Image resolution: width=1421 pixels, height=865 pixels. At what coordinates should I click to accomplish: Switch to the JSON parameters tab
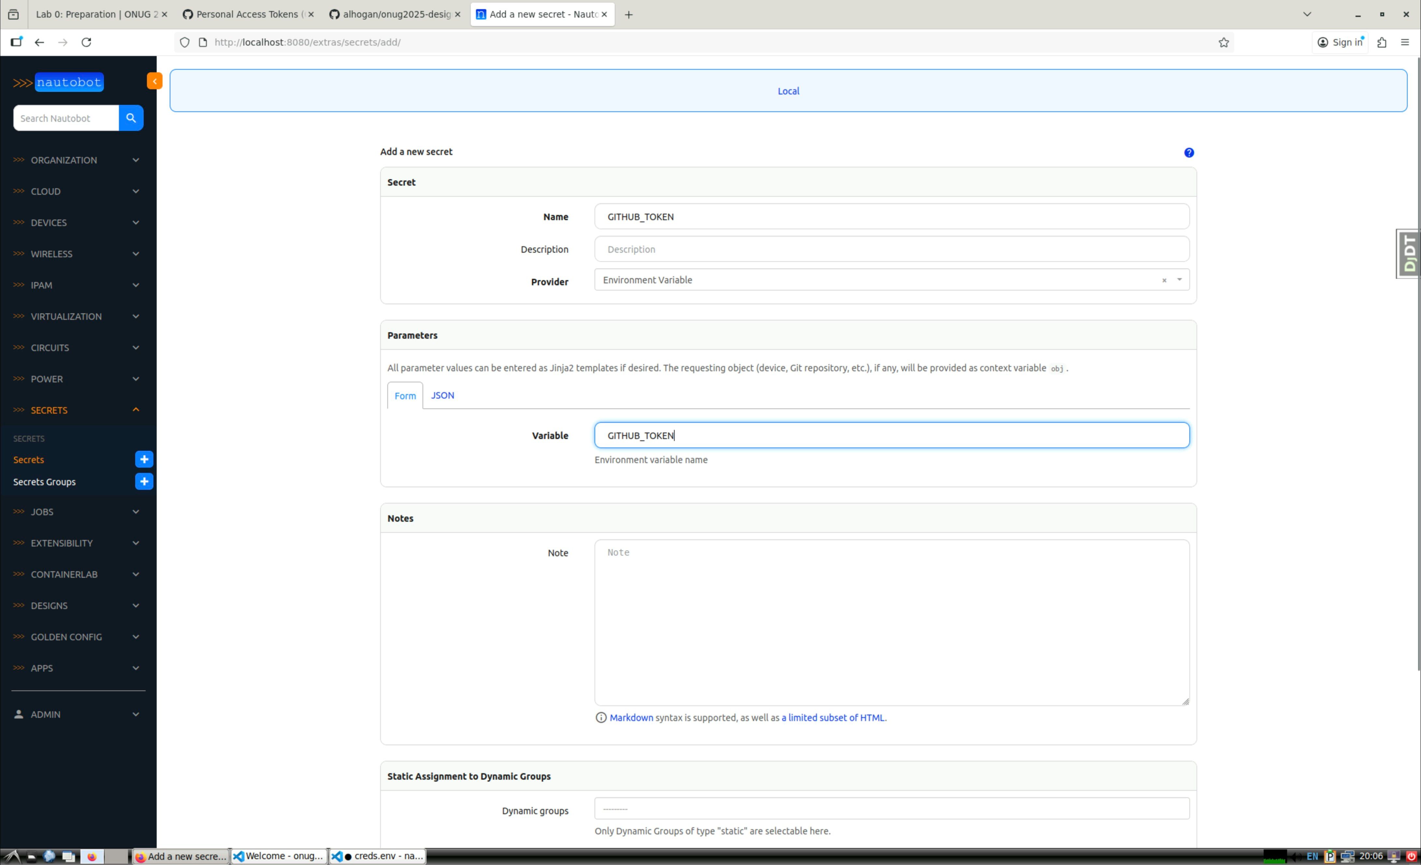[x=442, y=395]
